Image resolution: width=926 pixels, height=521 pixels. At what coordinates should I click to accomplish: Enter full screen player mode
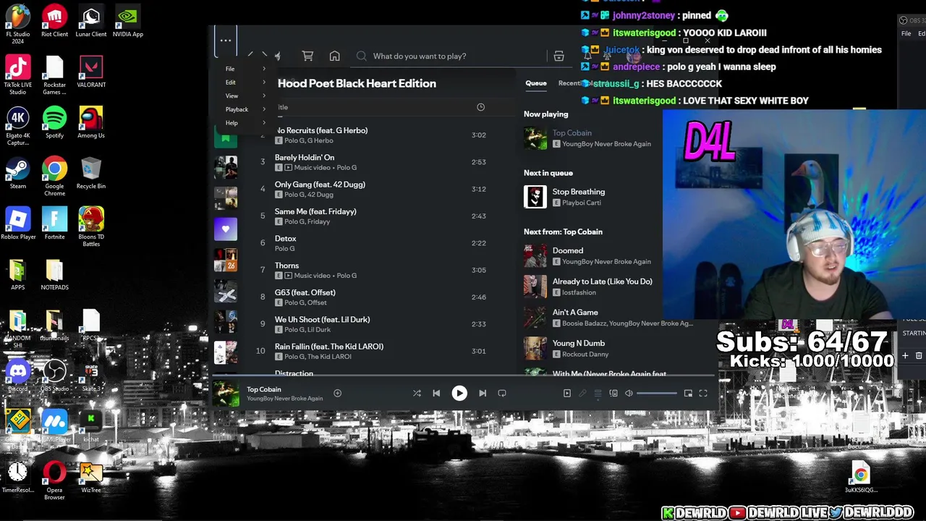coord(703,393)
